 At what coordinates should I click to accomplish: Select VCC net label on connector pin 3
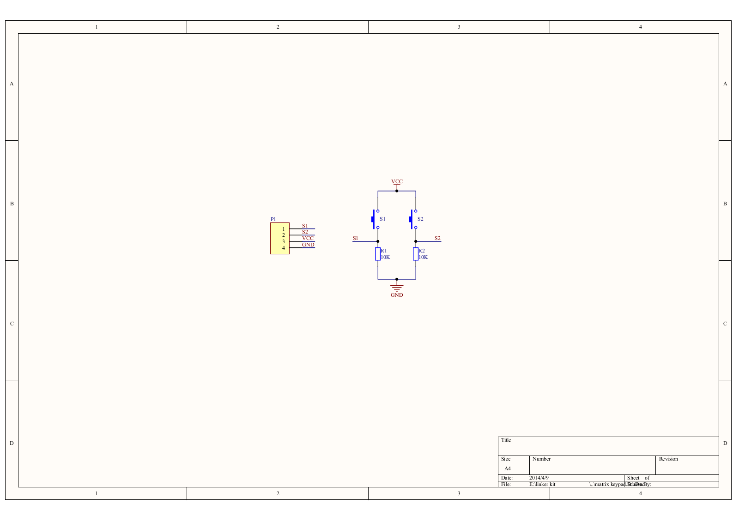[308, 238]
